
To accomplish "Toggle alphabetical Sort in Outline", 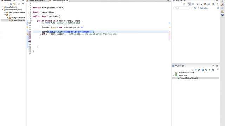I will pos(199,70).
